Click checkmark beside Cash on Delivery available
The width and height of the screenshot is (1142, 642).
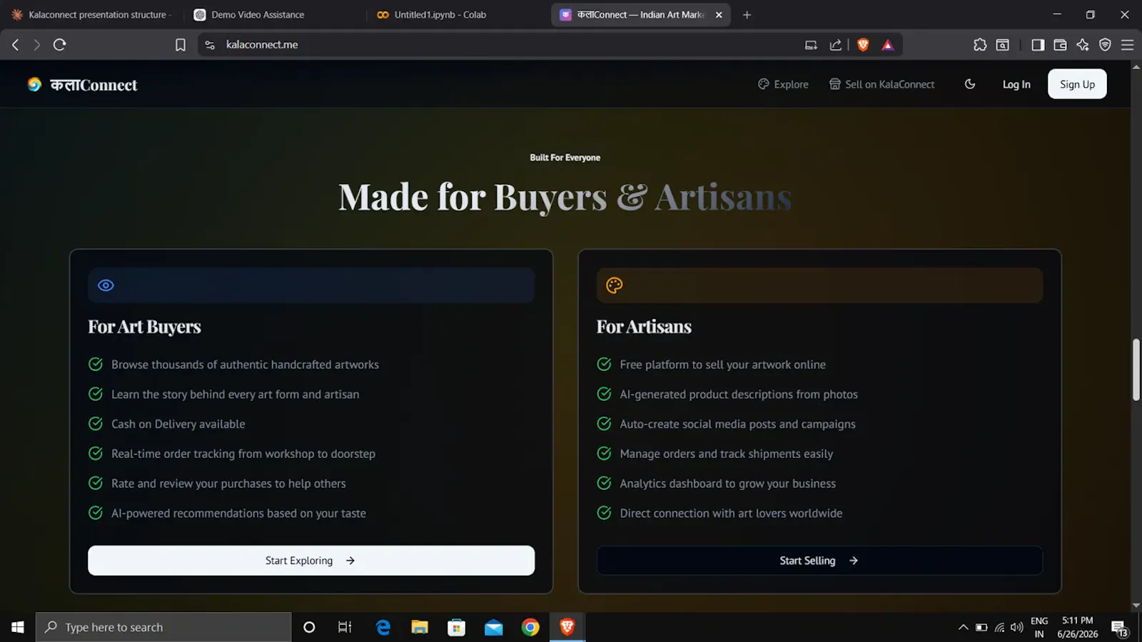[x=96, y=424]
